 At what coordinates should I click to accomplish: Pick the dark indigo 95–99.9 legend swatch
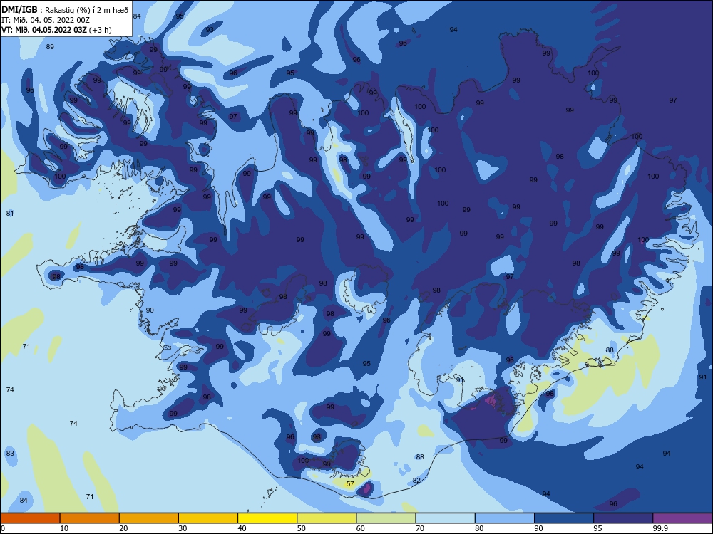pyautogui.click(x=623, y=518)
